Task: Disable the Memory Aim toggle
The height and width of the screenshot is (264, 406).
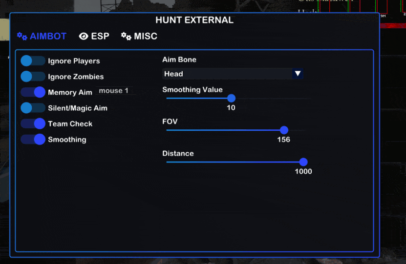Action: (x=33, y=92)
